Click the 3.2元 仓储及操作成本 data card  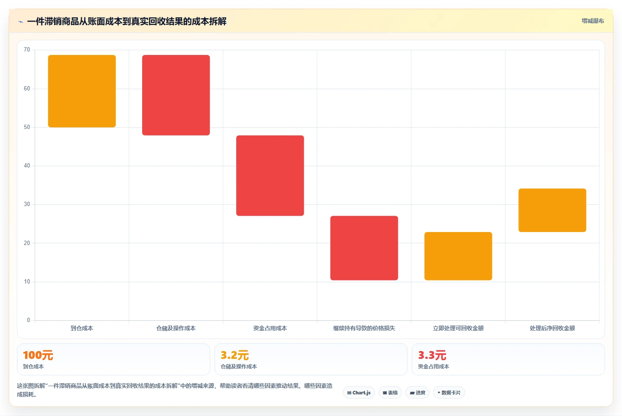tap(311, 359)
